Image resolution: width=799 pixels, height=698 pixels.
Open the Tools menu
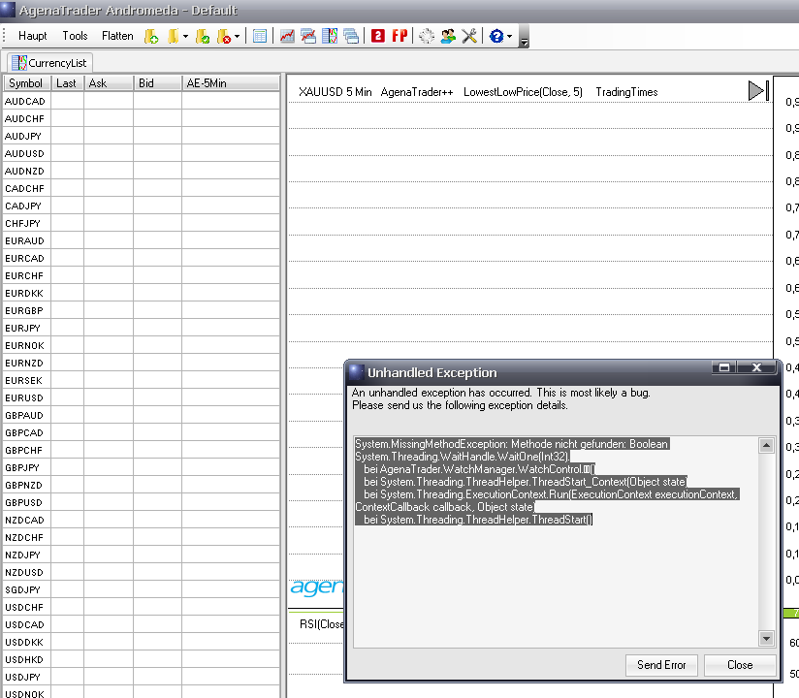point(75,36)
